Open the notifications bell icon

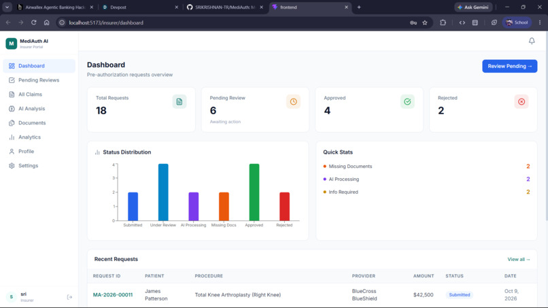pos(532,41)
